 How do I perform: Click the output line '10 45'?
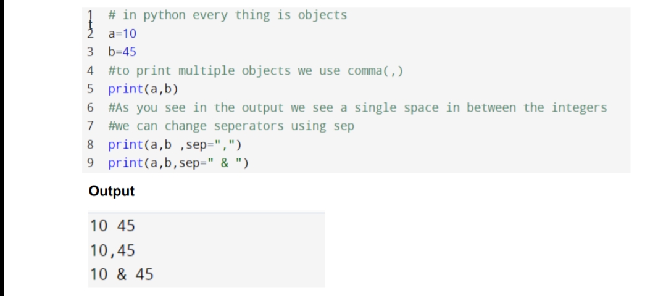tap(112, 226)
